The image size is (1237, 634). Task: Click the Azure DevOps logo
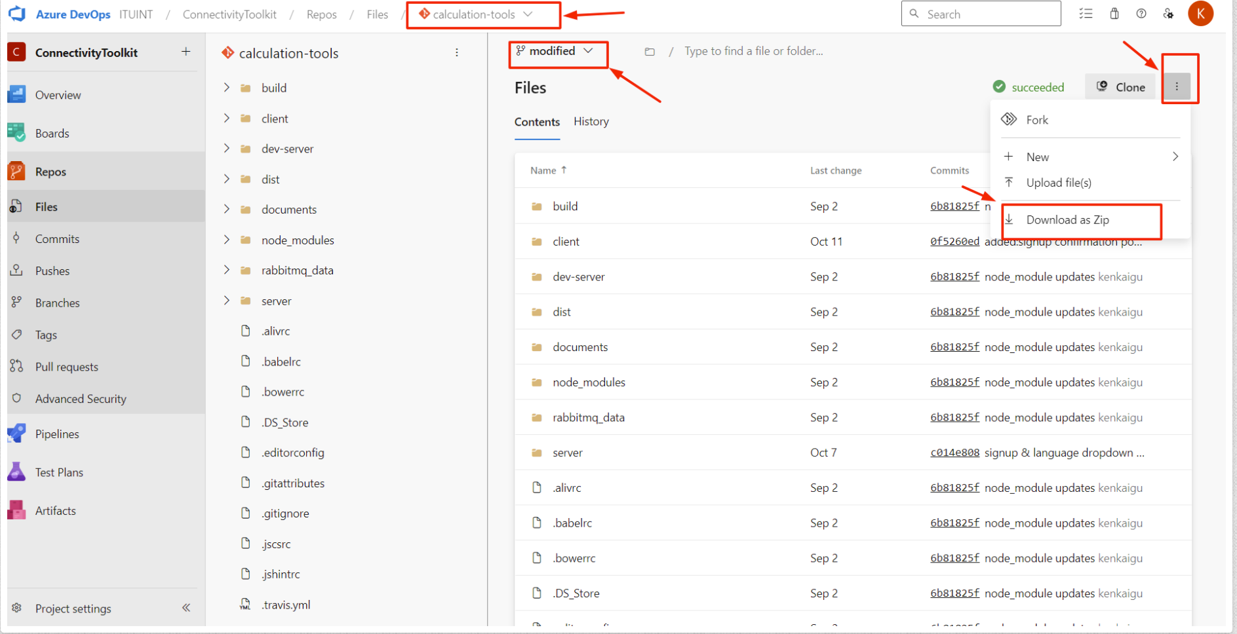17,14
